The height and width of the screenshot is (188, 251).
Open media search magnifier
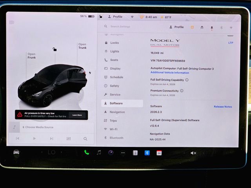pos(85,139)
